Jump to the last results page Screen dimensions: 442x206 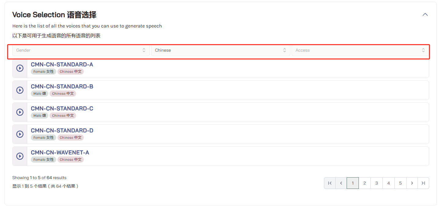pos(423,183)
